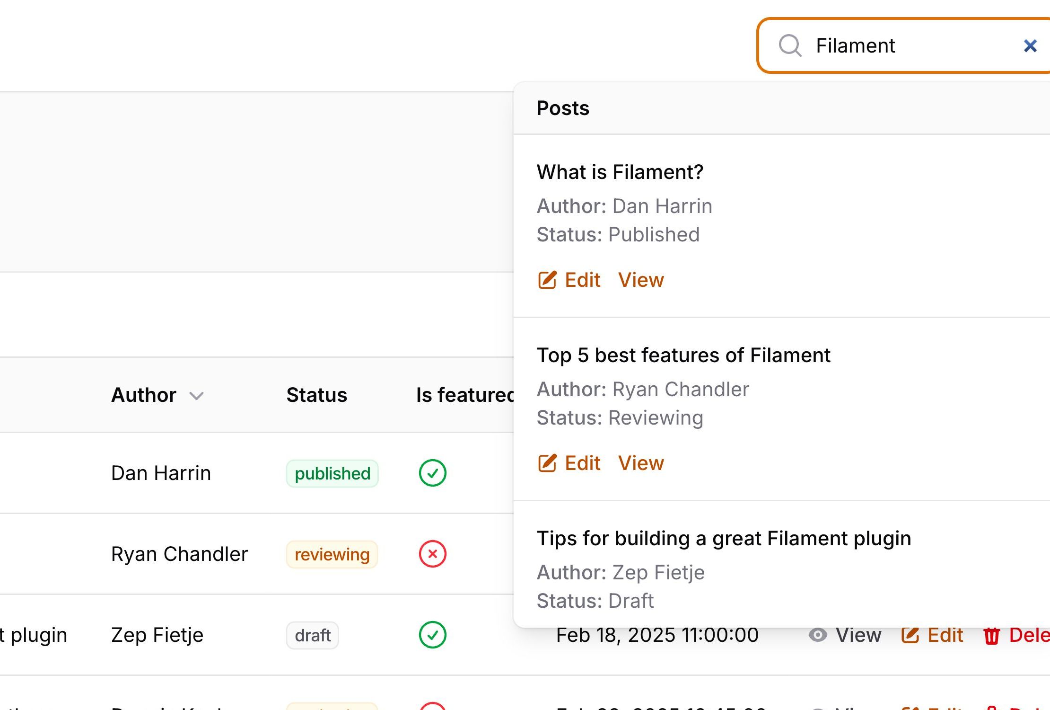Click 'Author: Dan Harrin' in search result
The width and height of the screenshot is (1050, 710).
click(x=624, y=206)
